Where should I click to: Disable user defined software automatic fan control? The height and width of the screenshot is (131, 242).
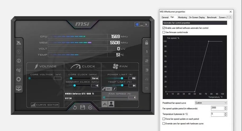(164, 28)
